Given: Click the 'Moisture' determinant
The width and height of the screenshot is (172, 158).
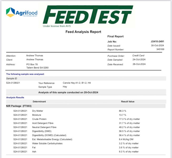Looking at the screenshot, I should 37,115.
